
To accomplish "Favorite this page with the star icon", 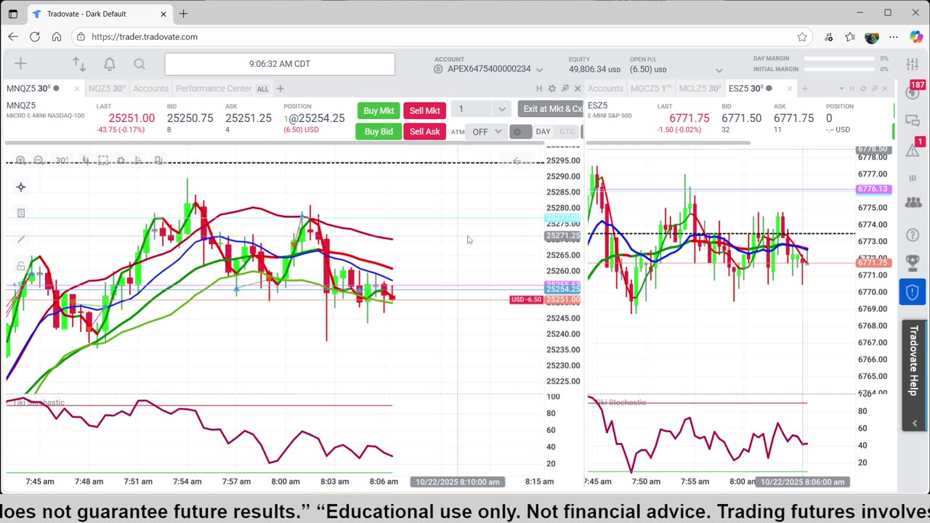I will click(802, 37).
